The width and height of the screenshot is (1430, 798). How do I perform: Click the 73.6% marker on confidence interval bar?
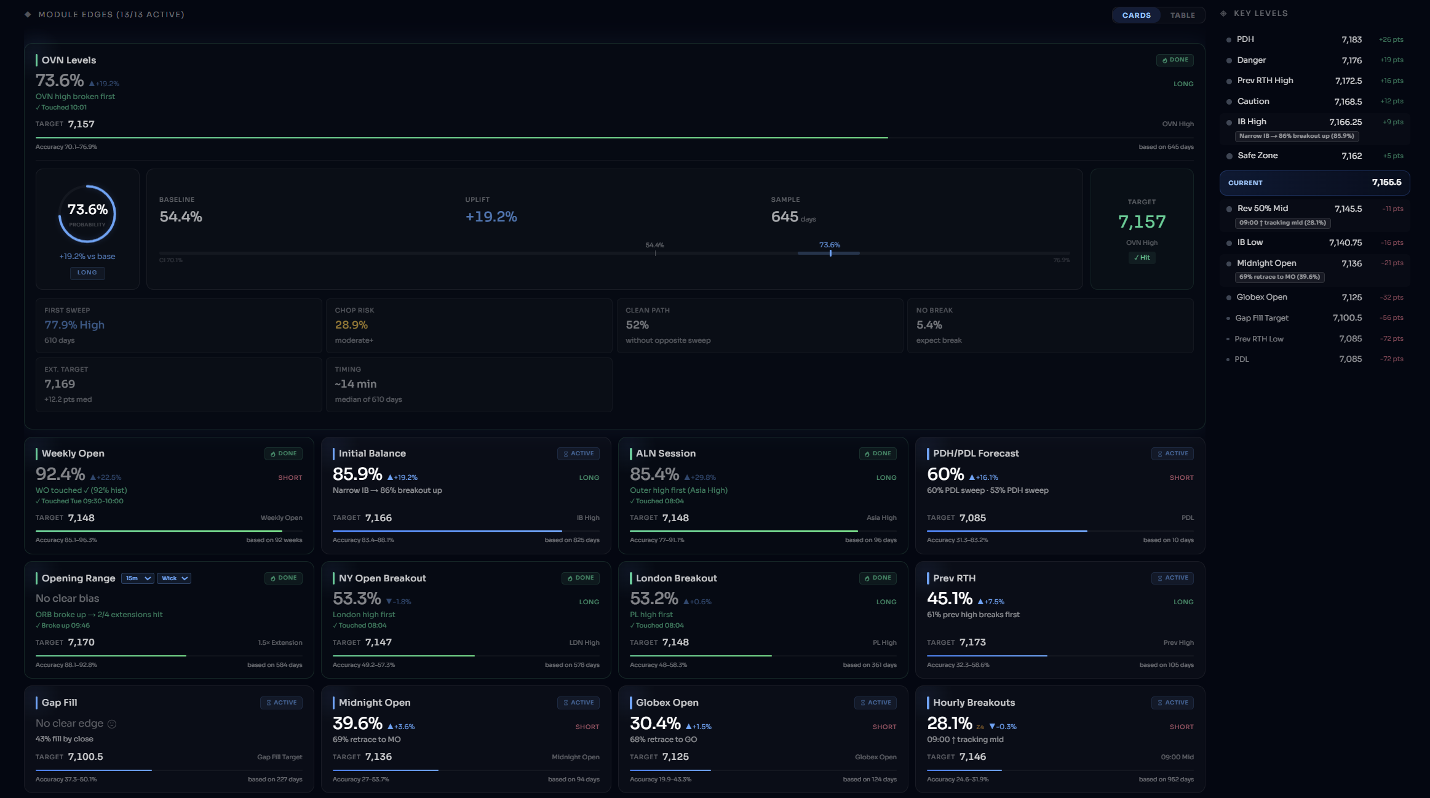pyautogui.click(x=830, y=253)
